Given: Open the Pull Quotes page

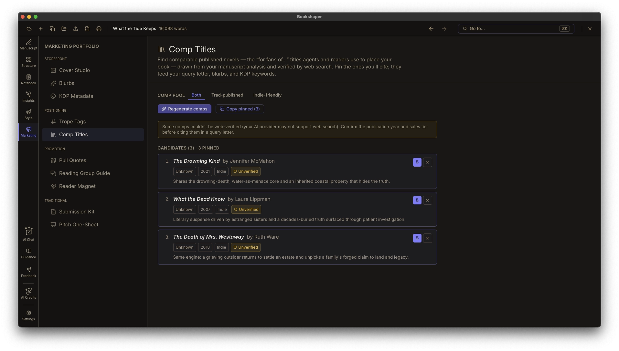Looking at the screenshot, I should click(x=93, y=160).
